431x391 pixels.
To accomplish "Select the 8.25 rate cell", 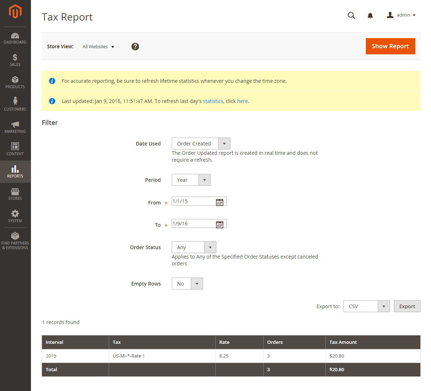I will pos(239,356).
